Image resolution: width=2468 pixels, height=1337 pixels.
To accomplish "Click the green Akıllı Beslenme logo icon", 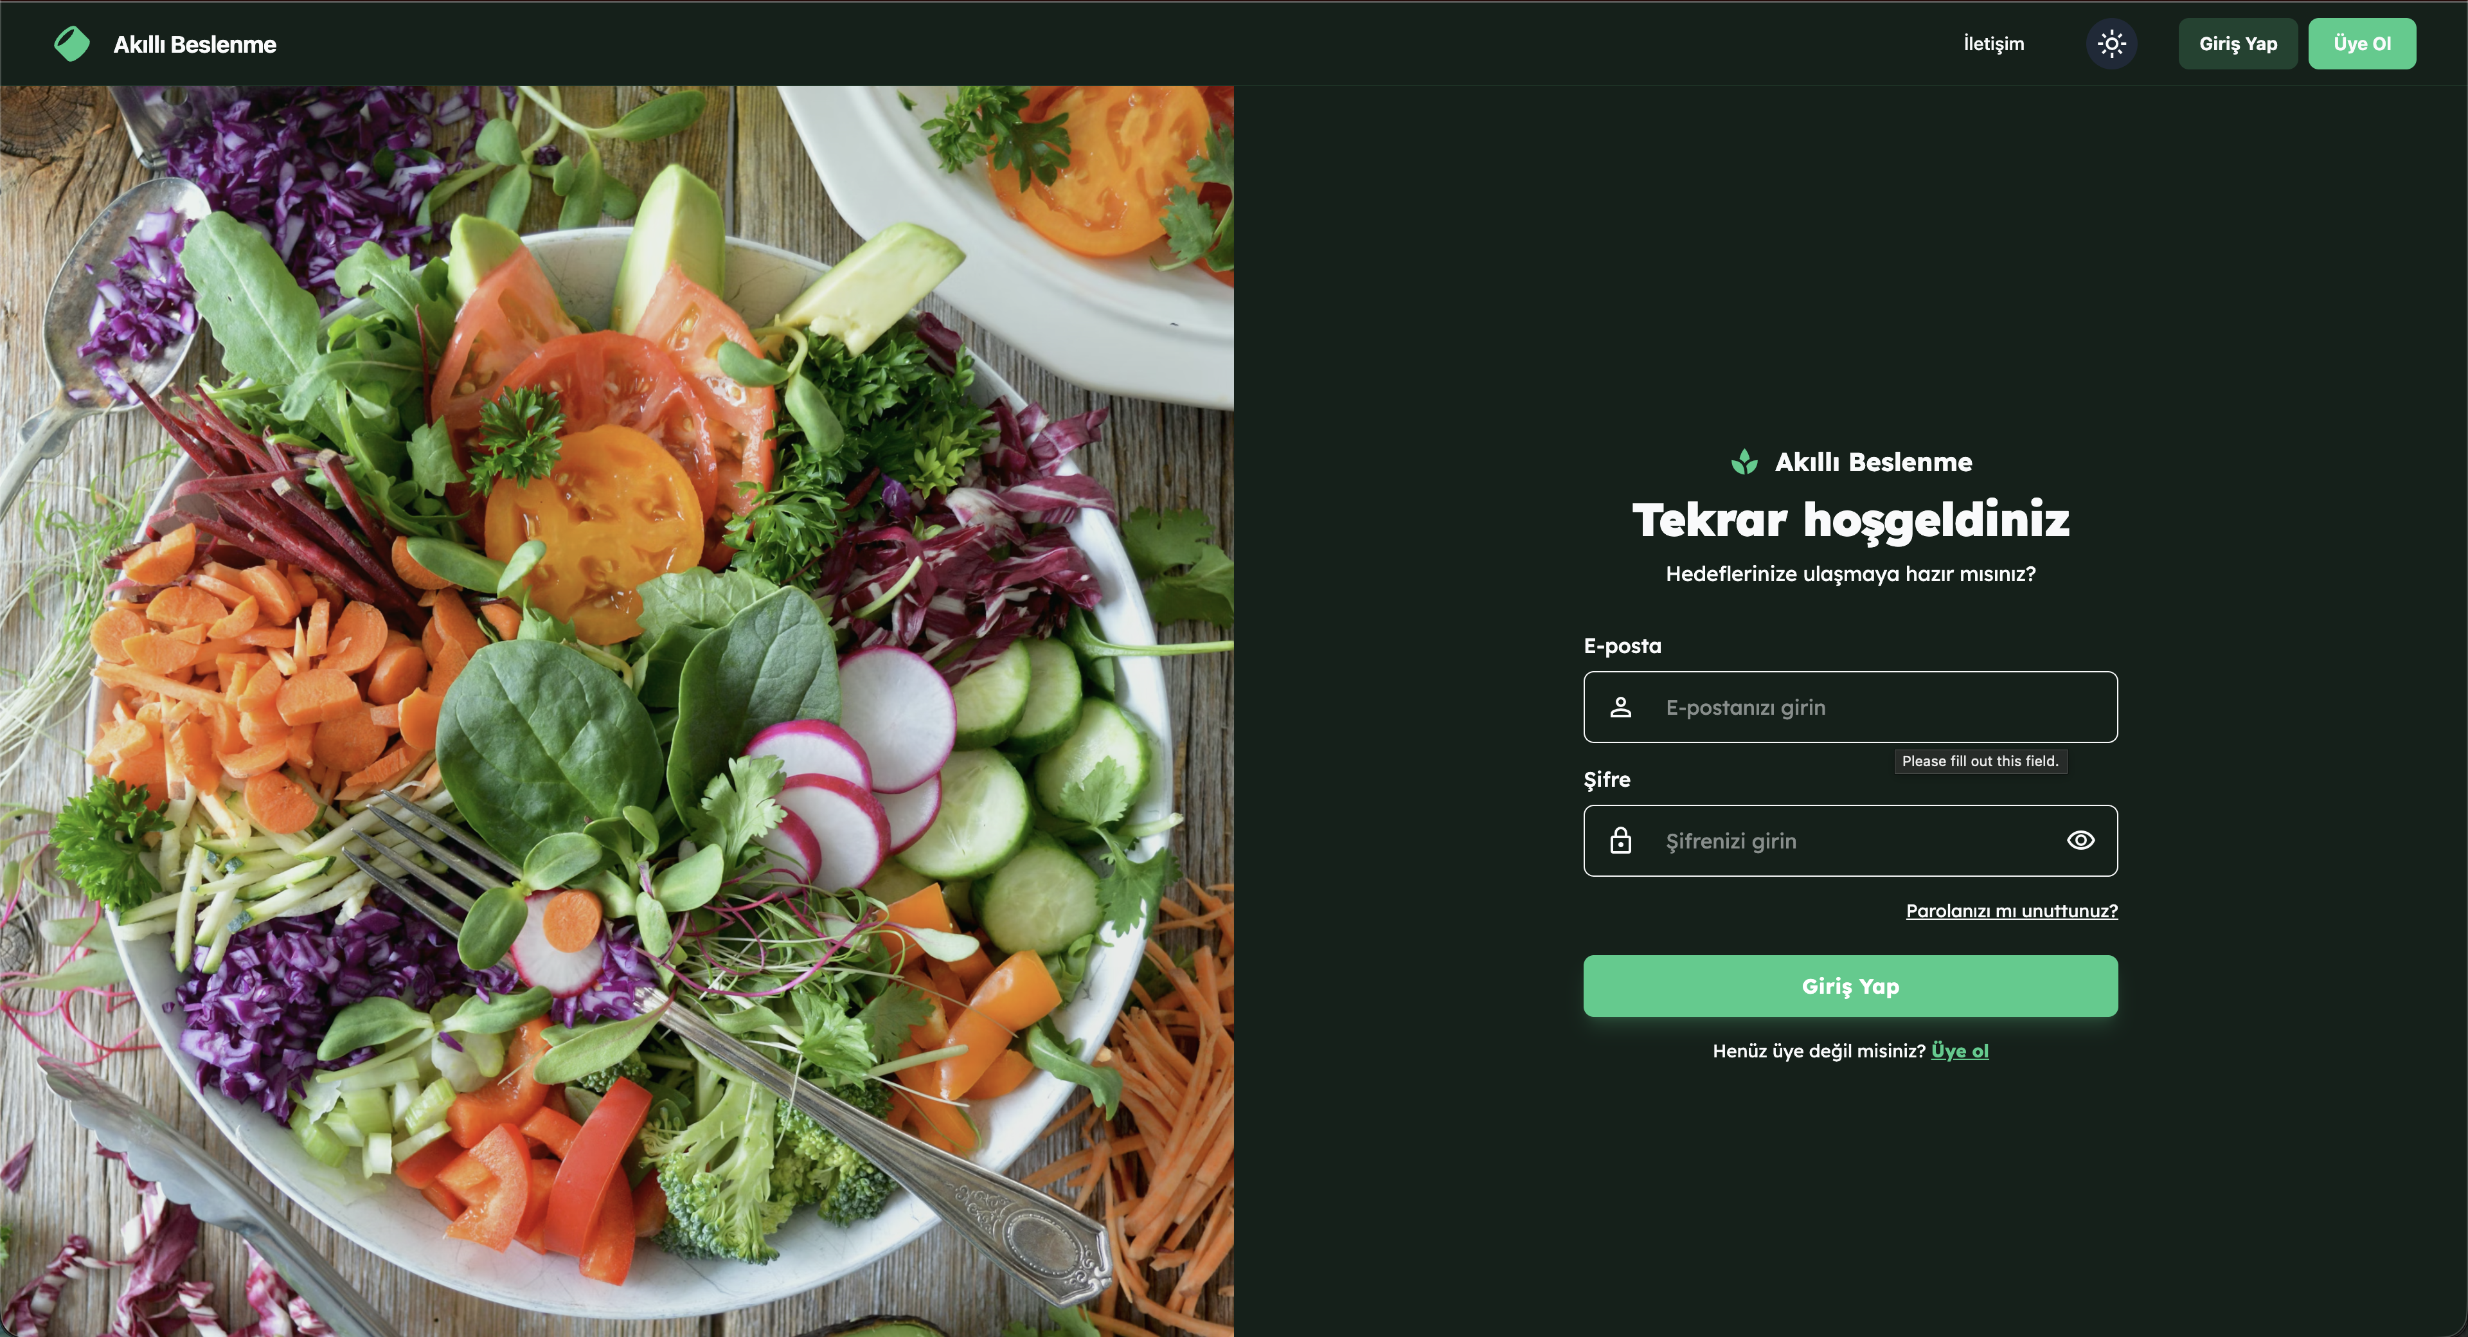I will (72, 43).
